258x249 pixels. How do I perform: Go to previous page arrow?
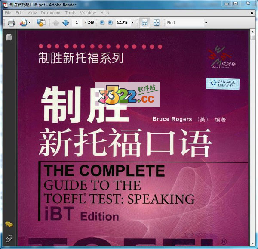[x=56, y=23]
